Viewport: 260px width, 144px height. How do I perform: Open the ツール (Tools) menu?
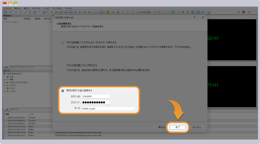click(x=46, y=8)
